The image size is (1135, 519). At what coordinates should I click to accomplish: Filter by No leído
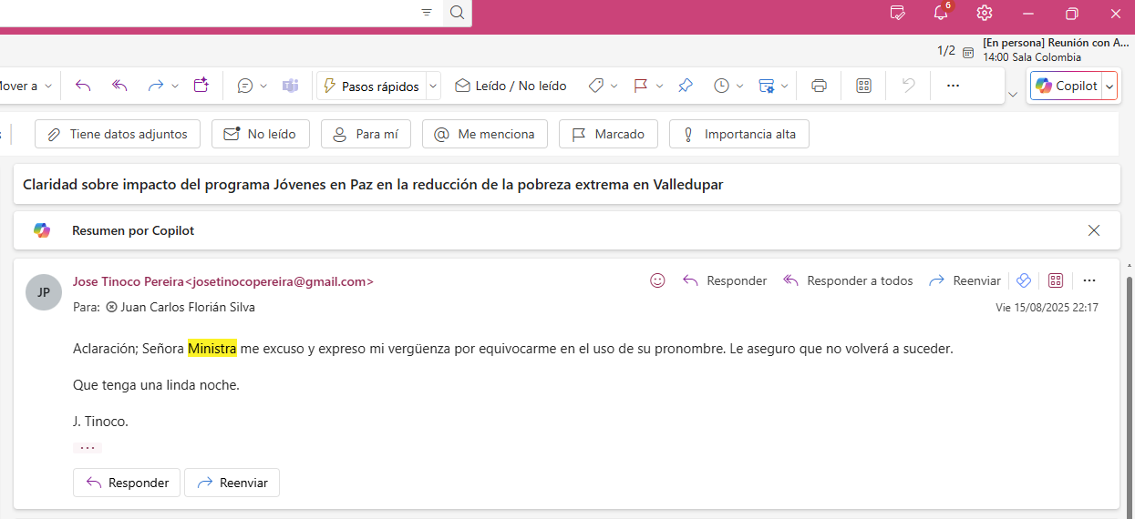(x=260, y=134)
